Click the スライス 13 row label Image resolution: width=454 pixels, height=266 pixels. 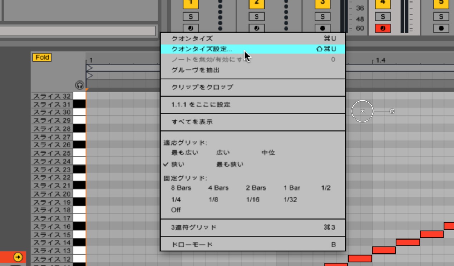(52, 251)
